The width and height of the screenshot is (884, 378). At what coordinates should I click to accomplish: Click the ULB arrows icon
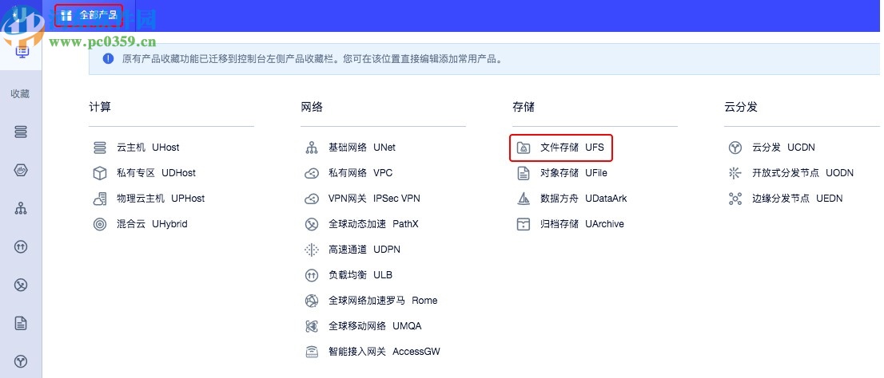click(x=312, y=276)
